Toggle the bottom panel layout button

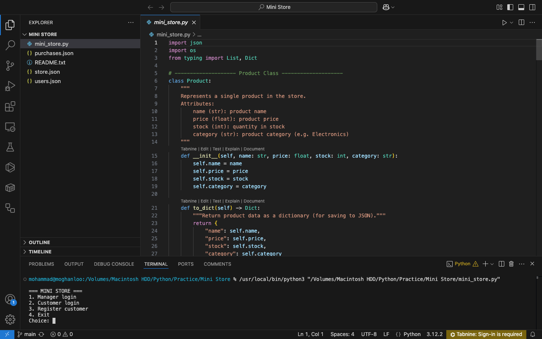tap(521, 7)
